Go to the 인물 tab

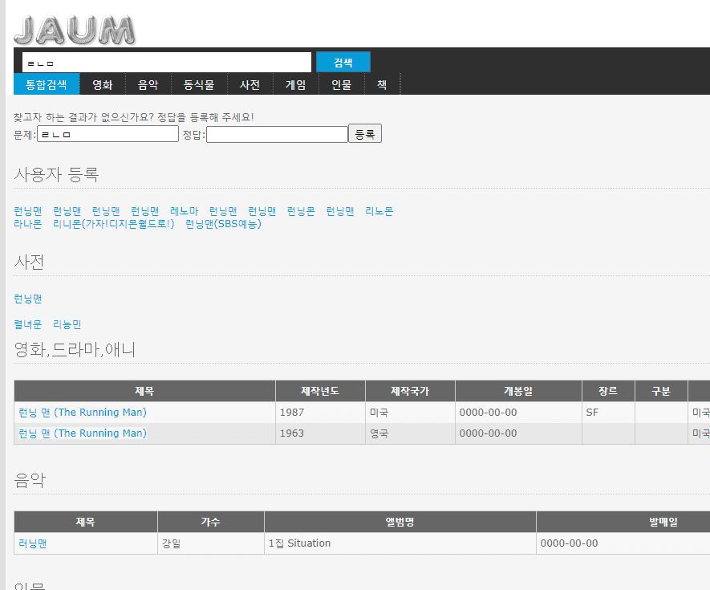342,84
